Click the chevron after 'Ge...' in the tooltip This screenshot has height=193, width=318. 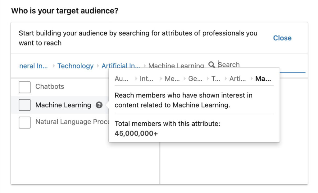[x=207, y=79]
